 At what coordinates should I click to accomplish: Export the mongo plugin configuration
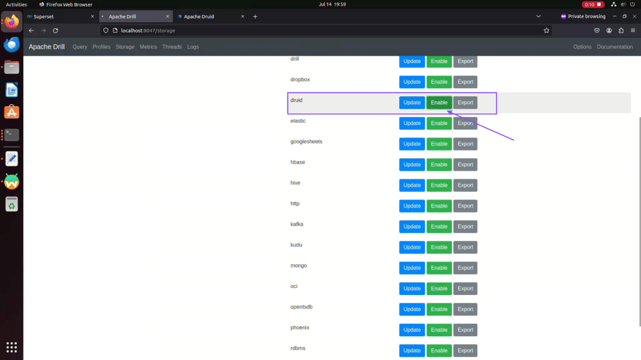(465, 267)
